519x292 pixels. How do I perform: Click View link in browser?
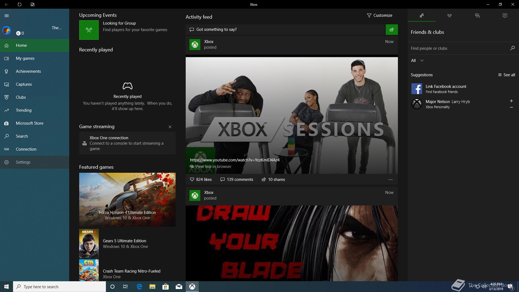(x=211, y=167)
